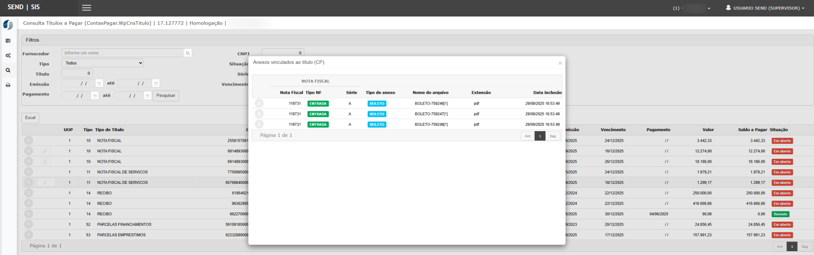Open the print icon in left sidebar
The image size is (814, 255).
pos(8,85)
